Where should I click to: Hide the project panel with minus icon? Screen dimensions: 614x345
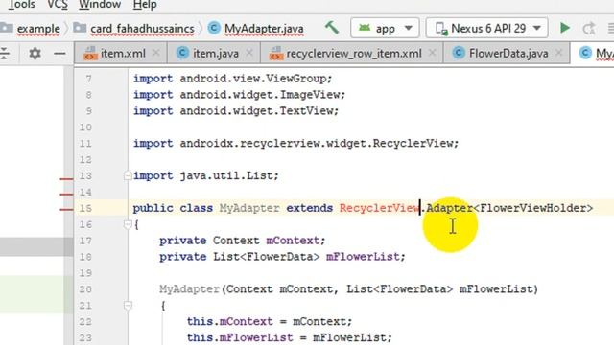point(59,54)
